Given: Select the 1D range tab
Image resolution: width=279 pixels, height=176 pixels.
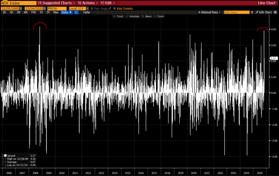Looking at the screenshot, I should pyautogui.click(x=4, y=12).
